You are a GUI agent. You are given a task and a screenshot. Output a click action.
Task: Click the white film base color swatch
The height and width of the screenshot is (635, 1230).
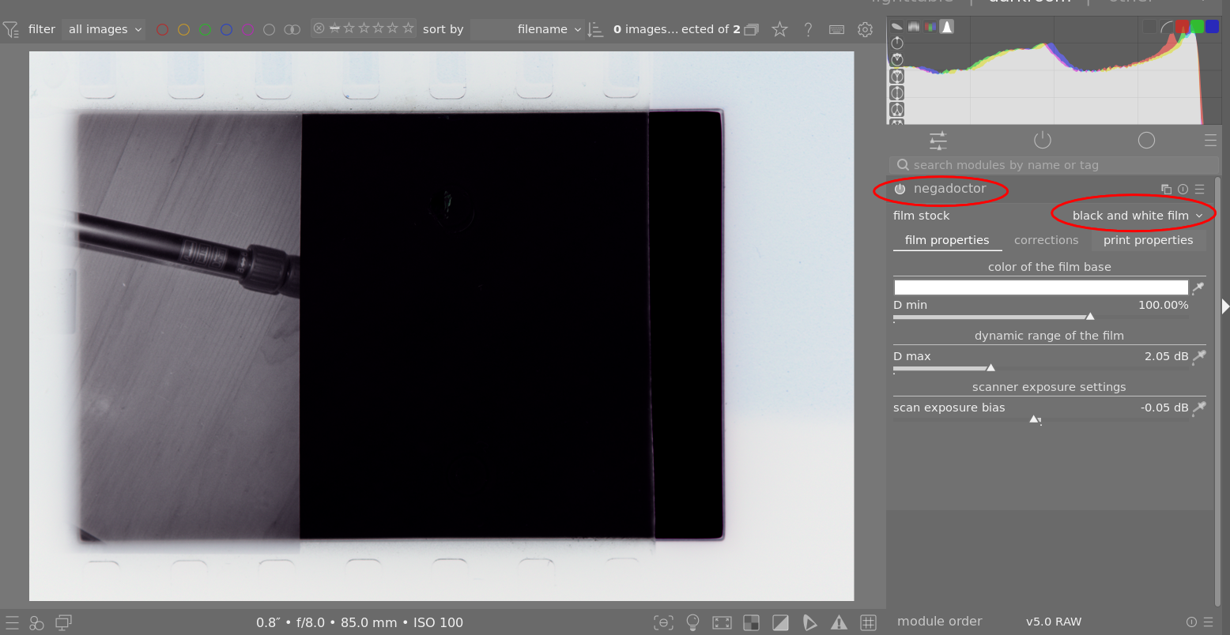[x=1040, y=287]
